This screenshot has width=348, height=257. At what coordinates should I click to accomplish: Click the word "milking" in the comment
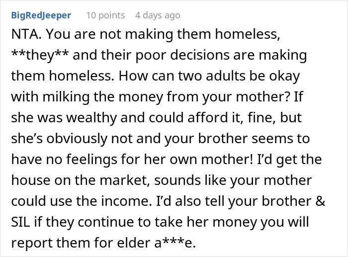[66, 97]
